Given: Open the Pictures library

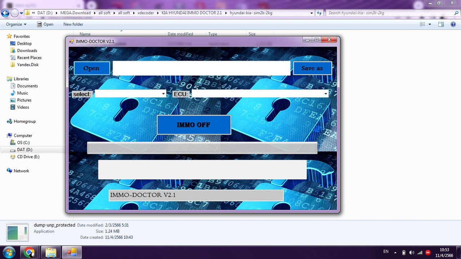Looking at the screenshot, I should point(24,100).
